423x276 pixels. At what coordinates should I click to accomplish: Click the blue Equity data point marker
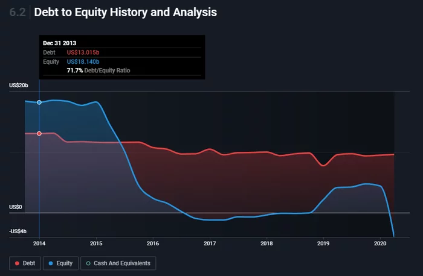coord(39,102)
